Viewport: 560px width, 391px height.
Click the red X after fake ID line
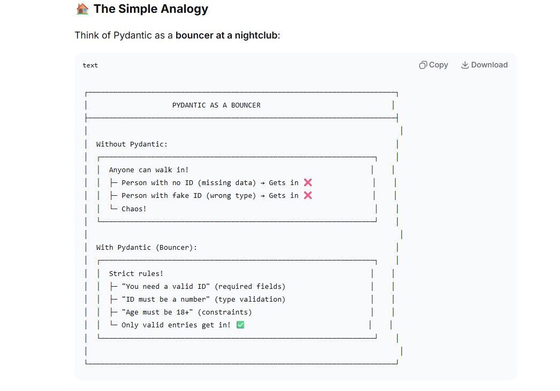pyautogui.click(x=308, y=196)
